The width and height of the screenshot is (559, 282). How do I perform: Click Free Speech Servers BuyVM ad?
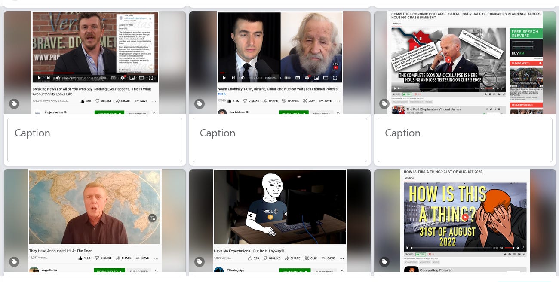pos(526,43)
